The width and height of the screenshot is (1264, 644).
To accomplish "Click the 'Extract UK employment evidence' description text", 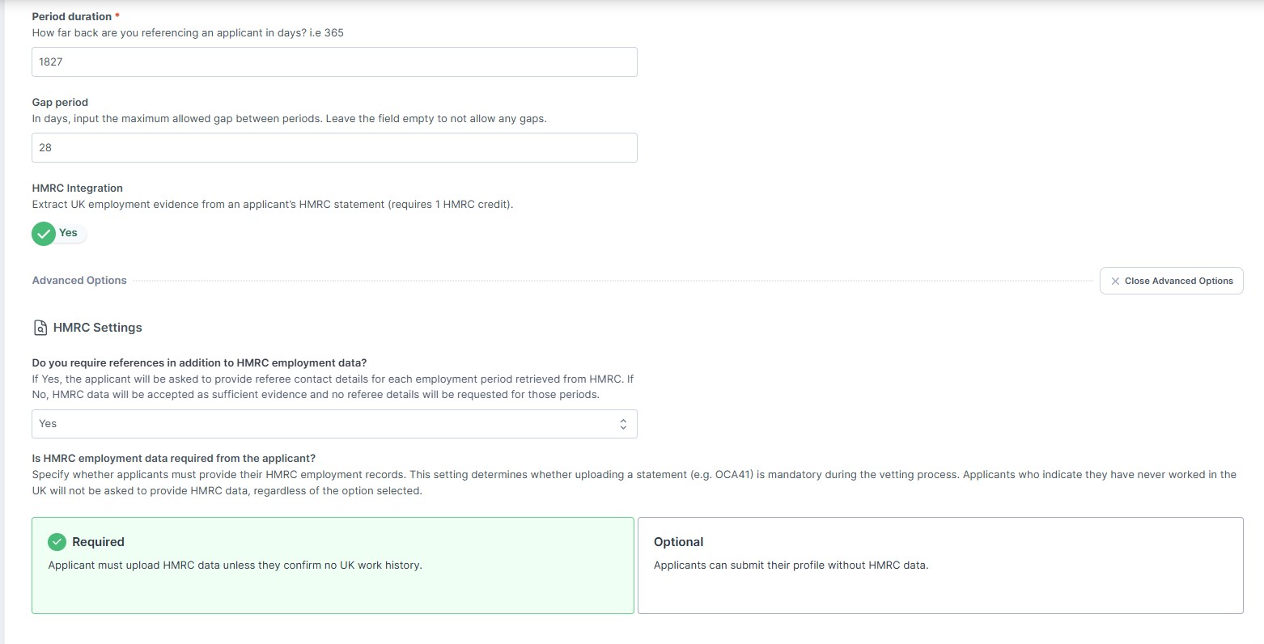I will 273,205.
